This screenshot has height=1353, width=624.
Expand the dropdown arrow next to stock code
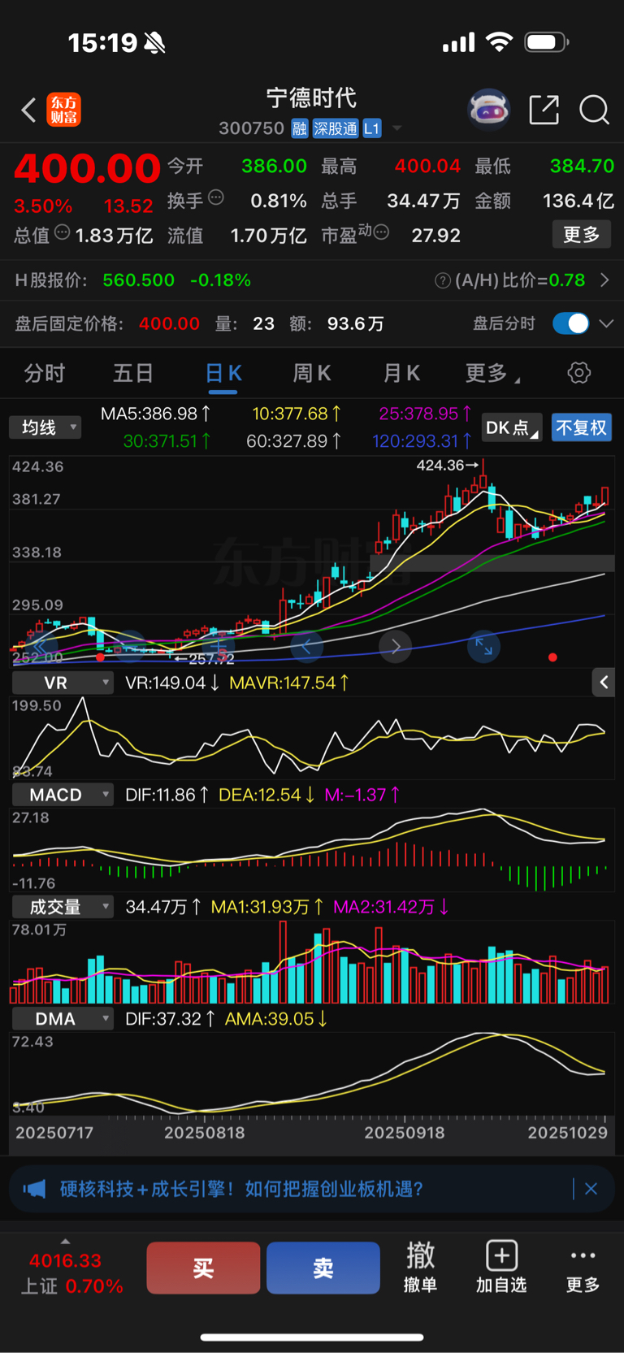tap(396, 128)
